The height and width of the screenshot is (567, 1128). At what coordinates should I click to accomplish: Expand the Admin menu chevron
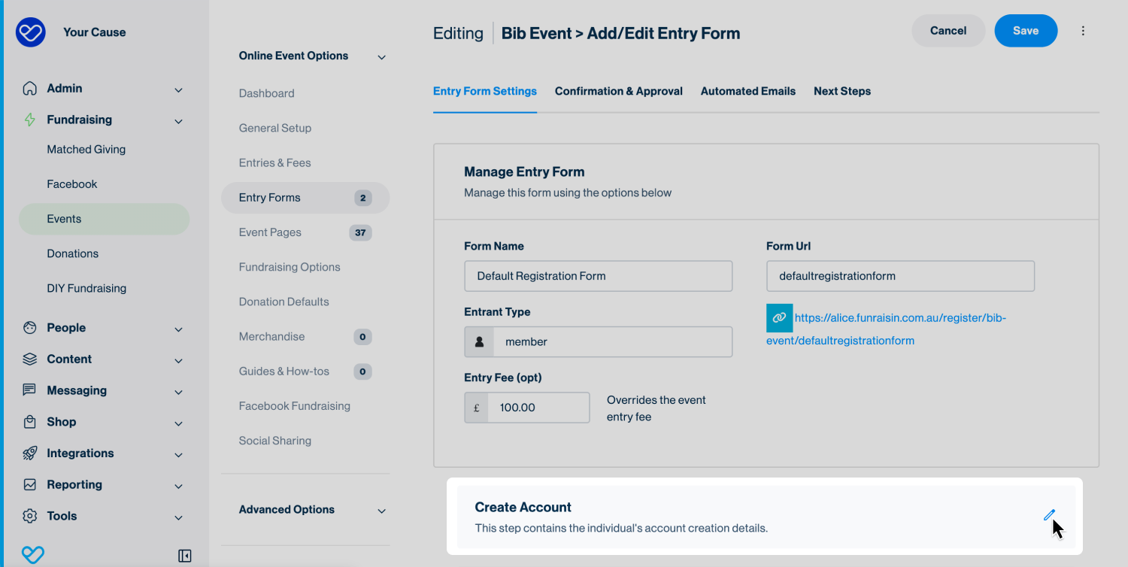pos(178,89)
